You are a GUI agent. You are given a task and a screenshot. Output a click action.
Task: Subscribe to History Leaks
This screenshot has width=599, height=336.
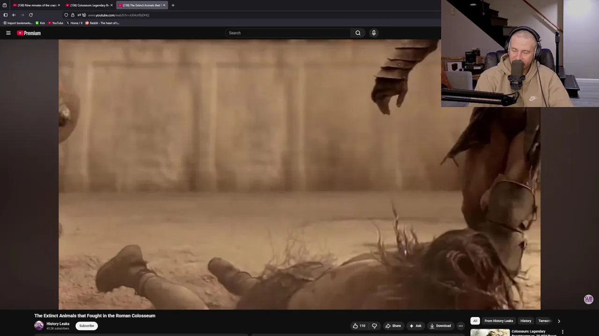point(87,326)
